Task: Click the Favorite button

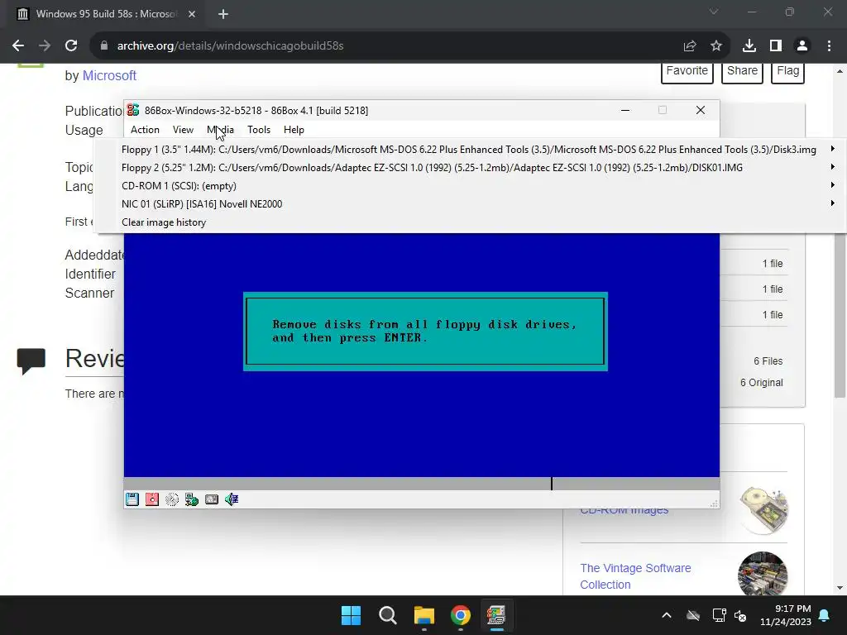Action: [x=687, y=71]
